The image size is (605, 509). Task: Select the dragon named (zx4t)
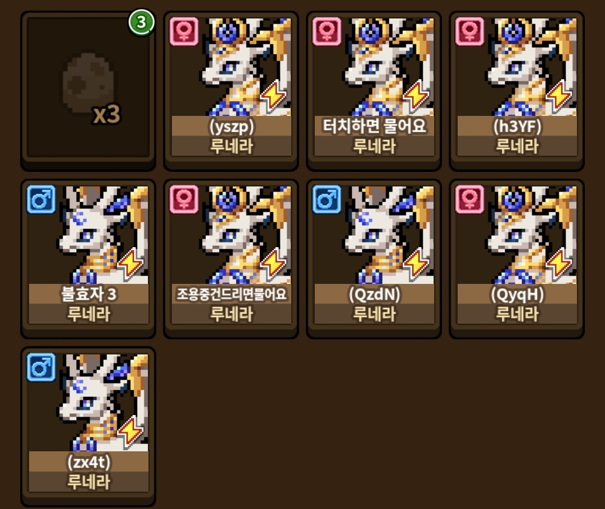coord(89,427)
